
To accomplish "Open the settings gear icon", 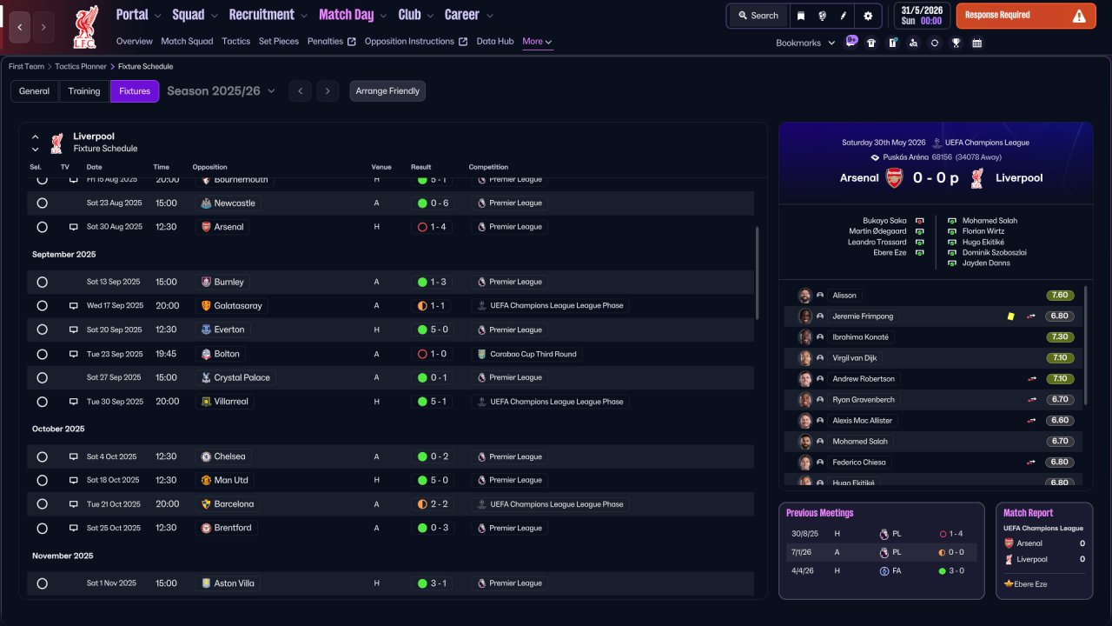I will (x=868, y=16).
